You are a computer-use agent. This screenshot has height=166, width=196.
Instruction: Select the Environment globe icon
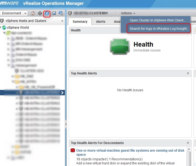click(x=47, y=13)
